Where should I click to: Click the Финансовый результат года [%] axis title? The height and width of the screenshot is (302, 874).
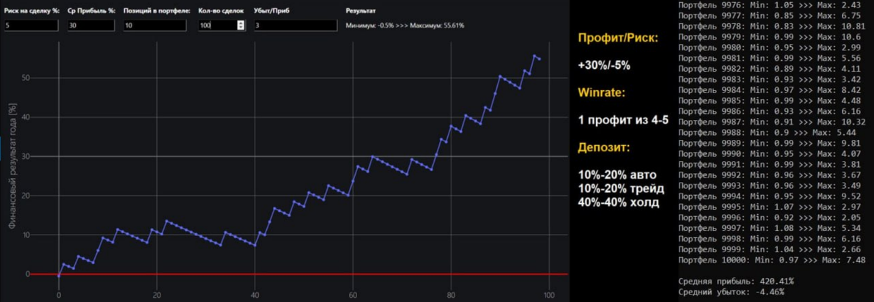pos(12,166)
